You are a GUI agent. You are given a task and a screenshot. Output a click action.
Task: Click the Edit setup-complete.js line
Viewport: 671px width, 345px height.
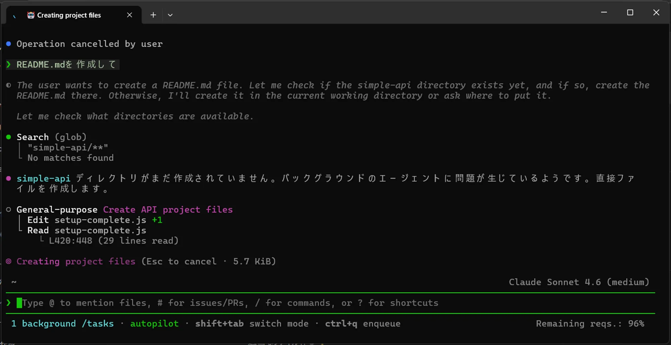pos(95,220)
